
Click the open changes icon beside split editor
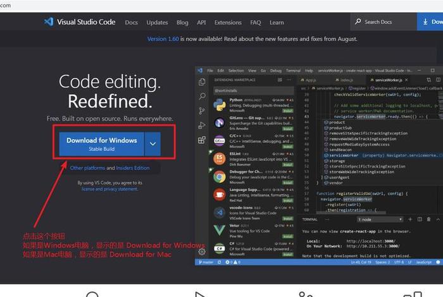pyautogui.click(x=428, y=80)
